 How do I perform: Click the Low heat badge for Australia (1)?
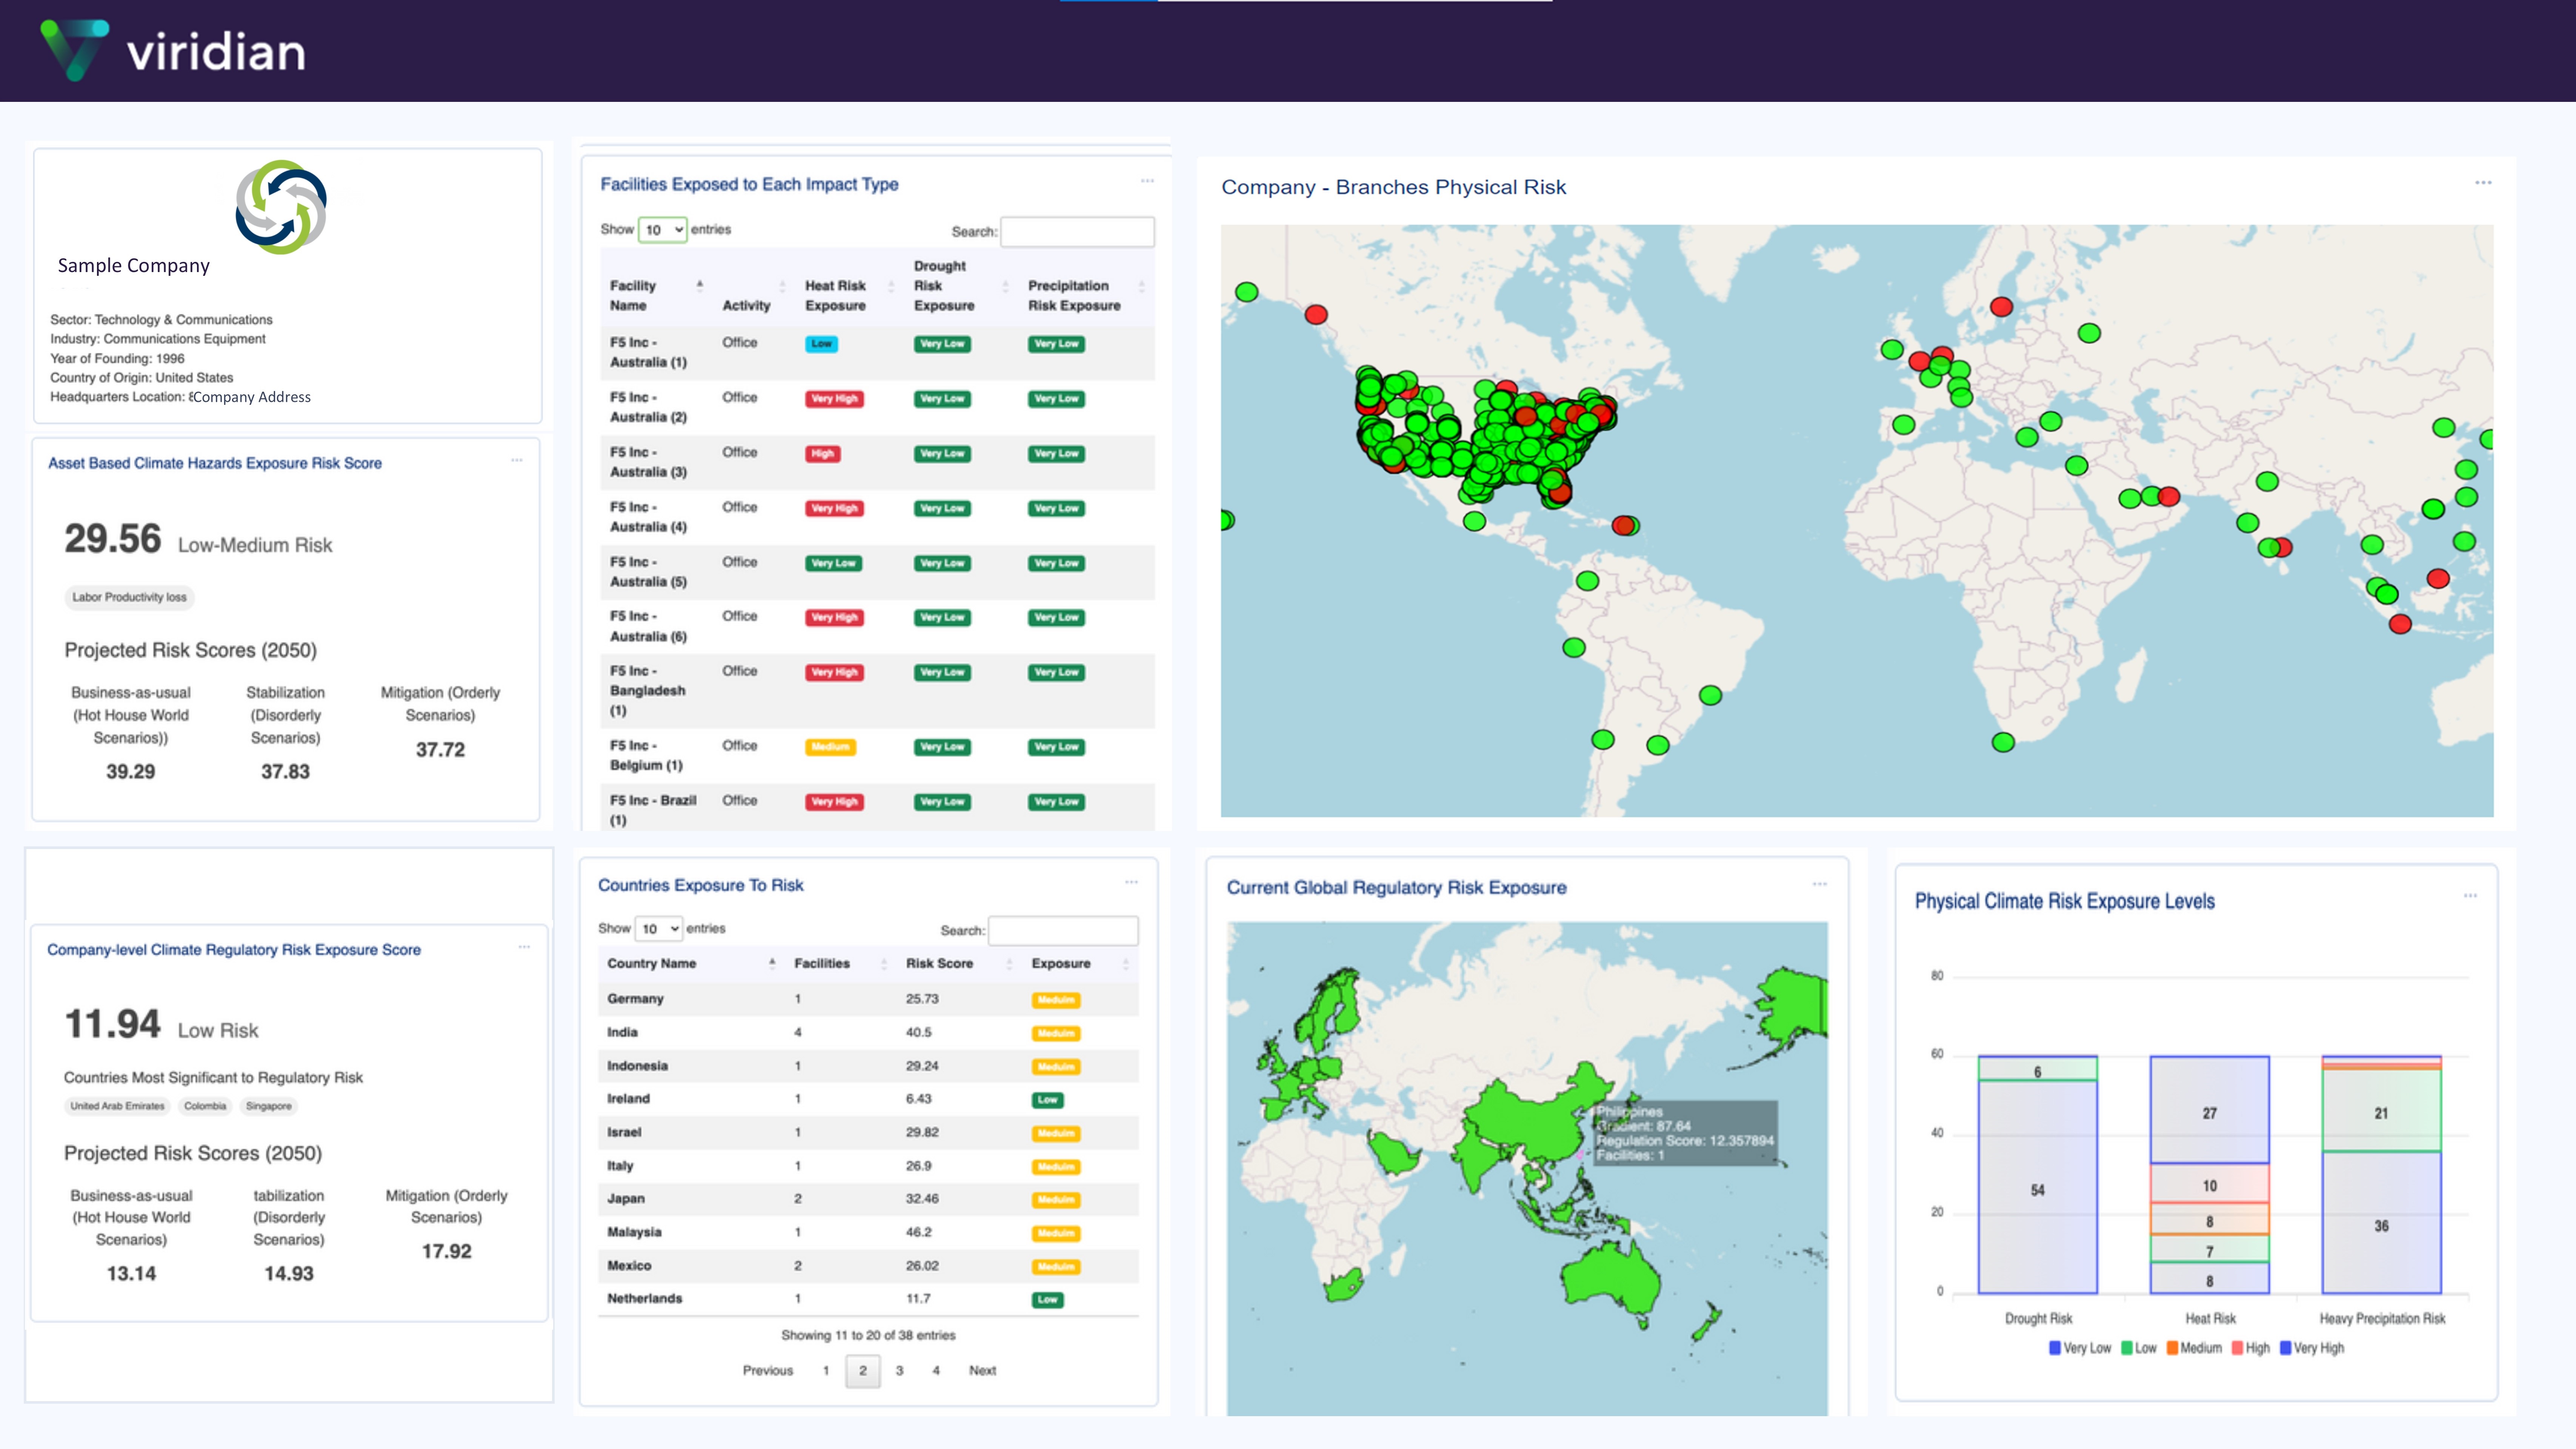pyautogui.click(x=821, y=344)
